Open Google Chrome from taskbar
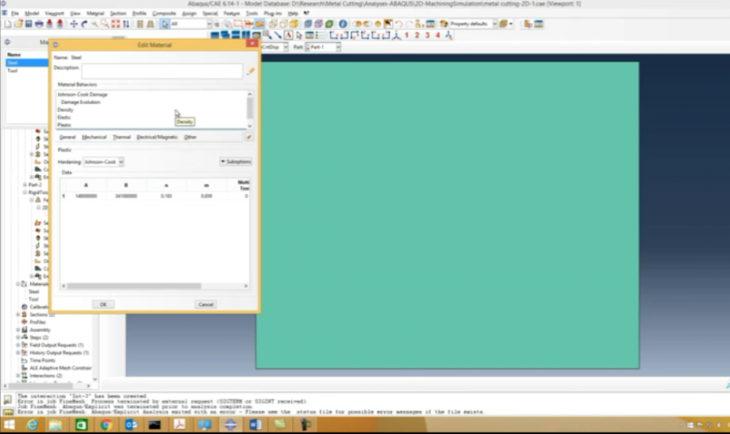 click(105, 425)
